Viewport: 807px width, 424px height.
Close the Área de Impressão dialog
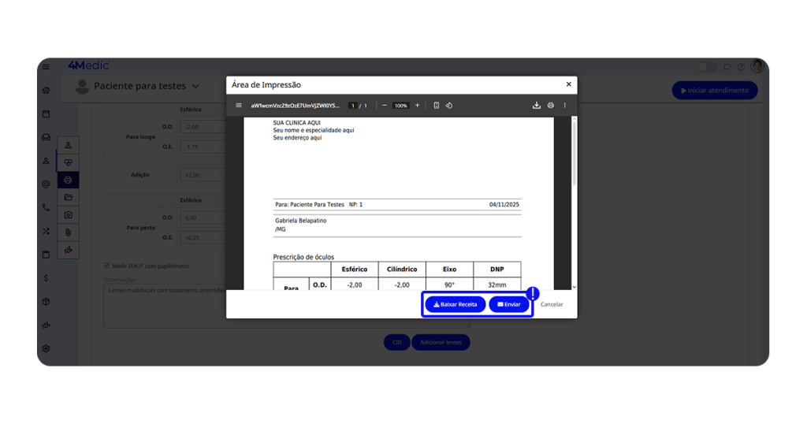tap(569, 84)
